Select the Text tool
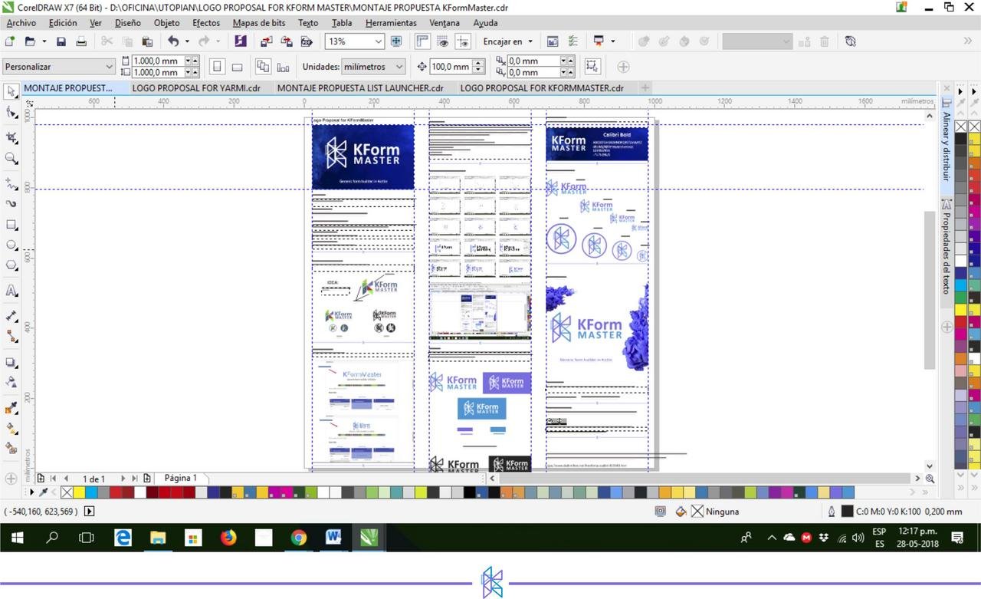The width and height of the screenshot is (981, 599). (11, 291)
